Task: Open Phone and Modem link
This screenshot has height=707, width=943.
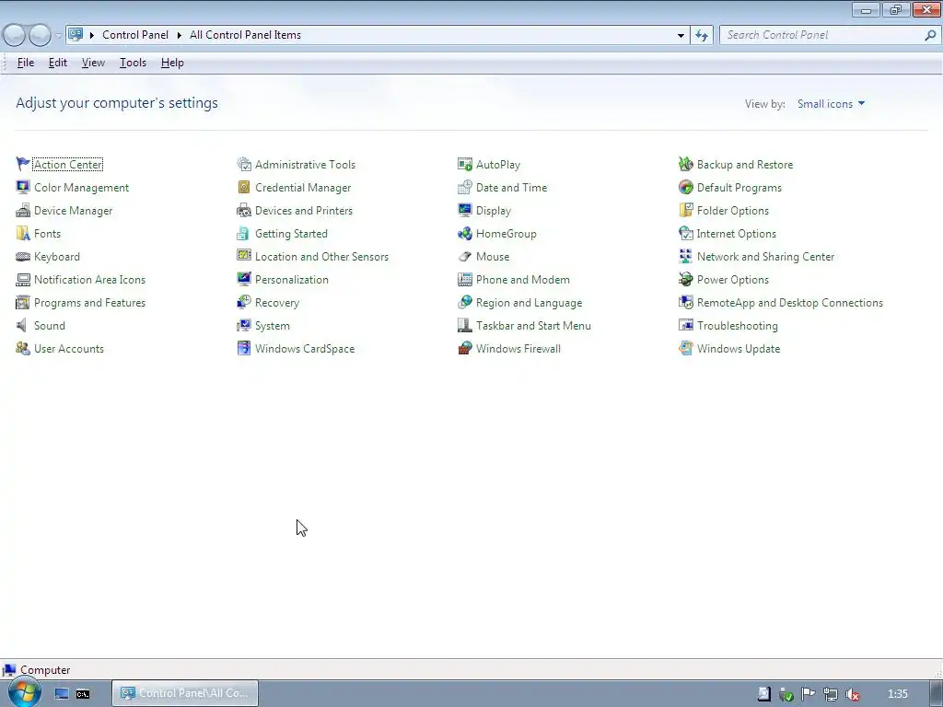Action: pos(523,280)
